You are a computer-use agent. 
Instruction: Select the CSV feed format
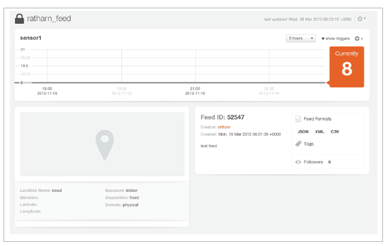(335, 132)
